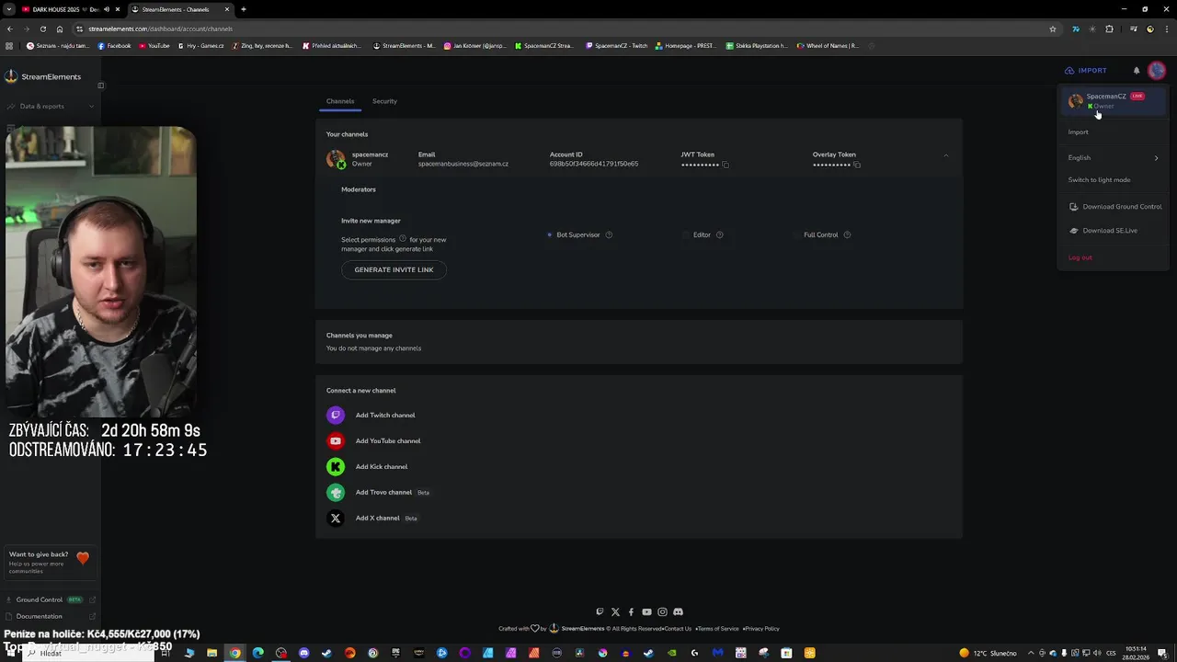Open Privacy Policy footer link

point(762,629)
